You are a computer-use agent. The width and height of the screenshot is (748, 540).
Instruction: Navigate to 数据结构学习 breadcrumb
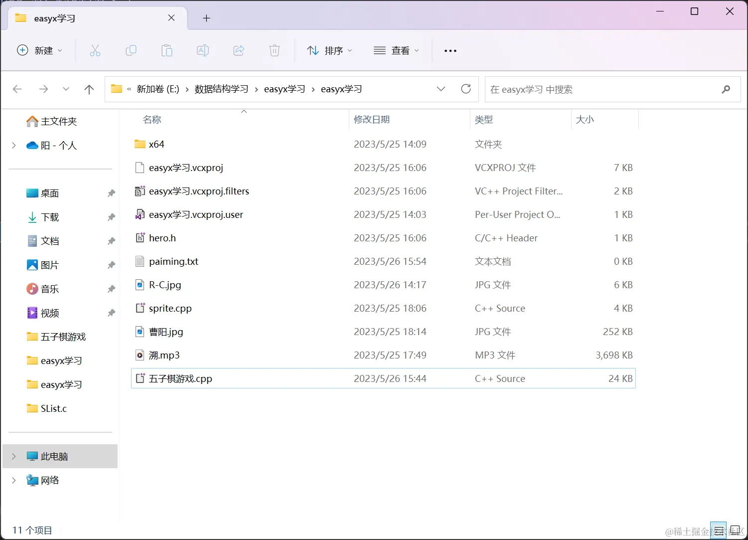[x=221, y=89]
